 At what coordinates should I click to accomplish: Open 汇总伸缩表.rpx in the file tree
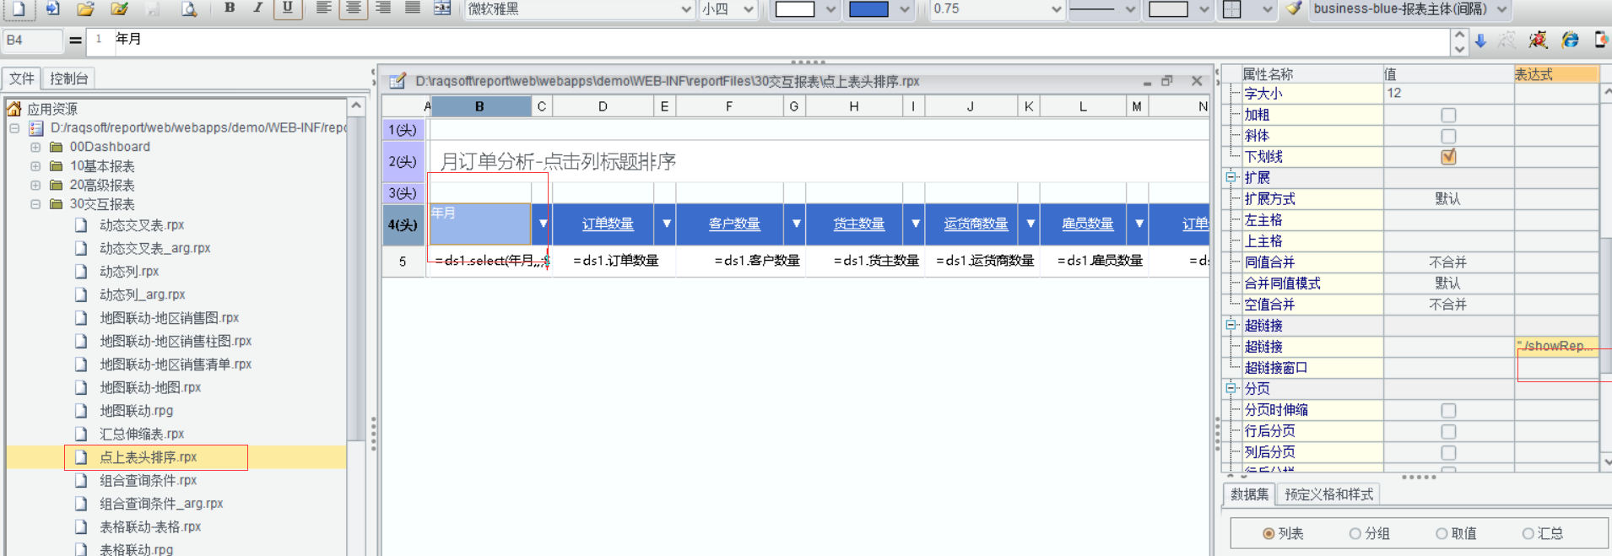142,434
